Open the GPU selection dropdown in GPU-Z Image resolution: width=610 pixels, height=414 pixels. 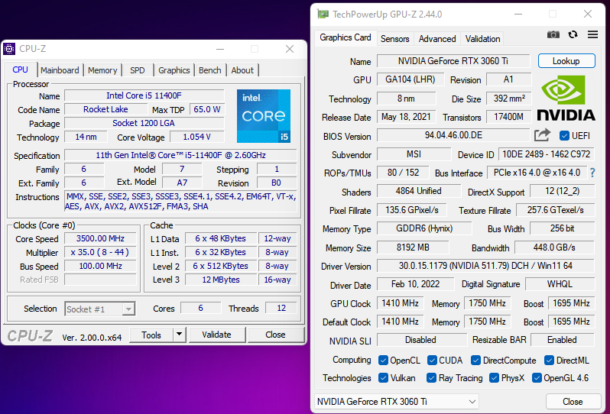[396, 402]
